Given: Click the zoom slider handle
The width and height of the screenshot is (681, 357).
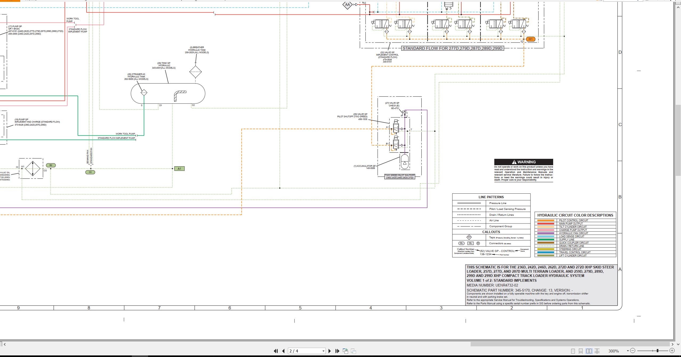Looking at the screenshot, I should [x=658, y=351].
